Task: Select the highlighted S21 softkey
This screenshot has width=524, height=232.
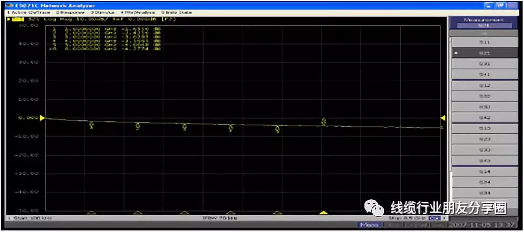Action: [484, 53]
